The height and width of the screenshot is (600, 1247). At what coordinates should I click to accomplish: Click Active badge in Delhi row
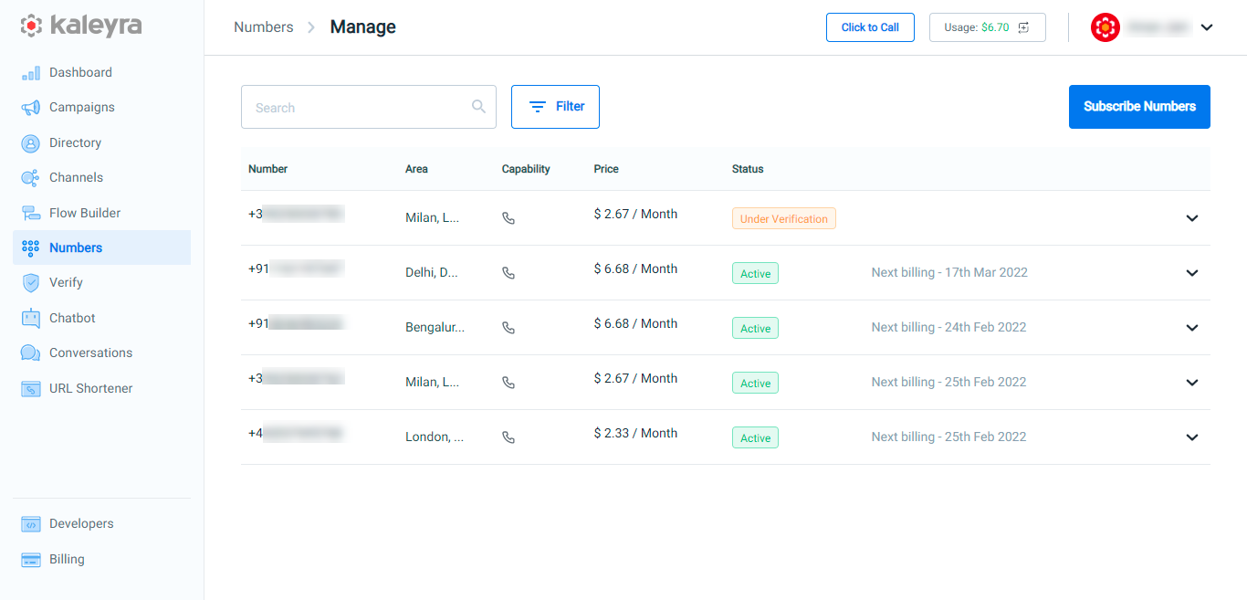[755, 274]
